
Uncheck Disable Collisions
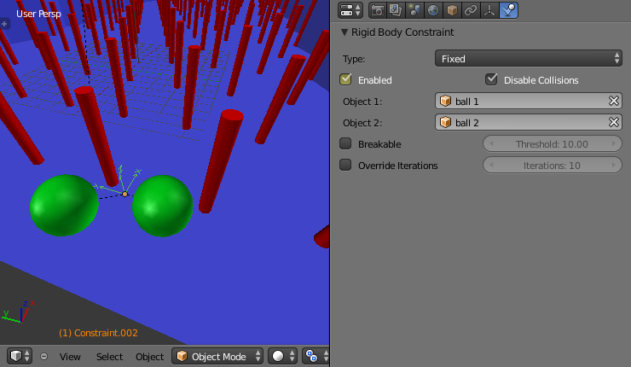pos(491,79)
